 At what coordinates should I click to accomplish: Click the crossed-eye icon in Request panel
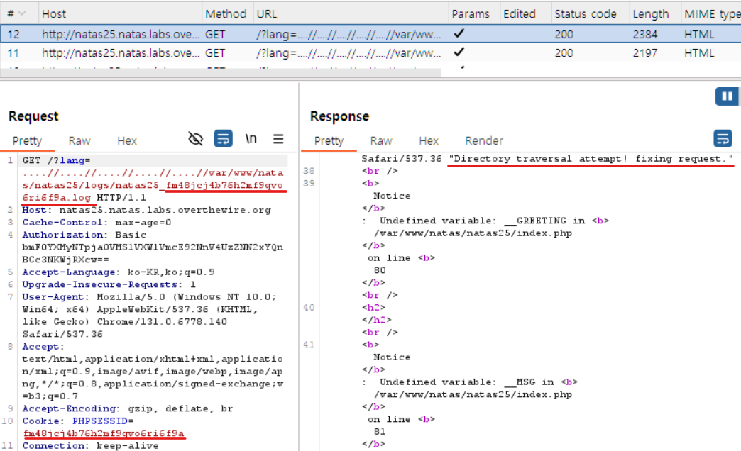point(196,139)
